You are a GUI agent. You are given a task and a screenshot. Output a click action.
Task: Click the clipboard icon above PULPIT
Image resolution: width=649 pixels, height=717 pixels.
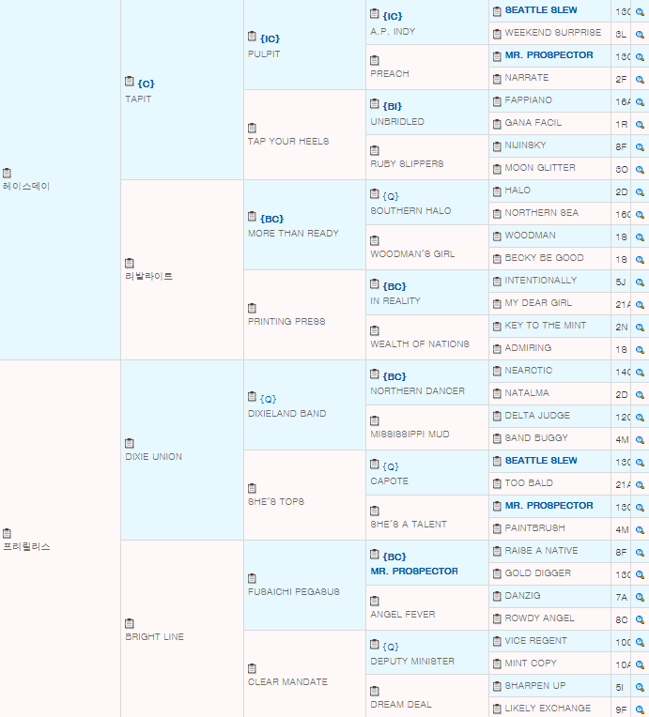point(252,36)
